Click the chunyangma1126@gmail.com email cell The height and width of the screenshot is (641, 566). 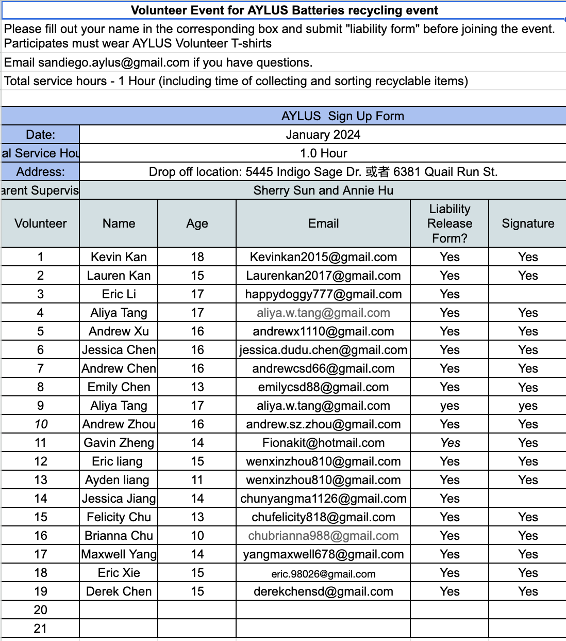[323, 499]
